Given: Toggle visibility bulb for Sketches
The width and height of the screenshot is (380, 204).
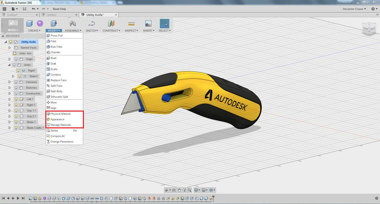Looking at the screenshot, I should pyautogui.click(x=16, y=88).
